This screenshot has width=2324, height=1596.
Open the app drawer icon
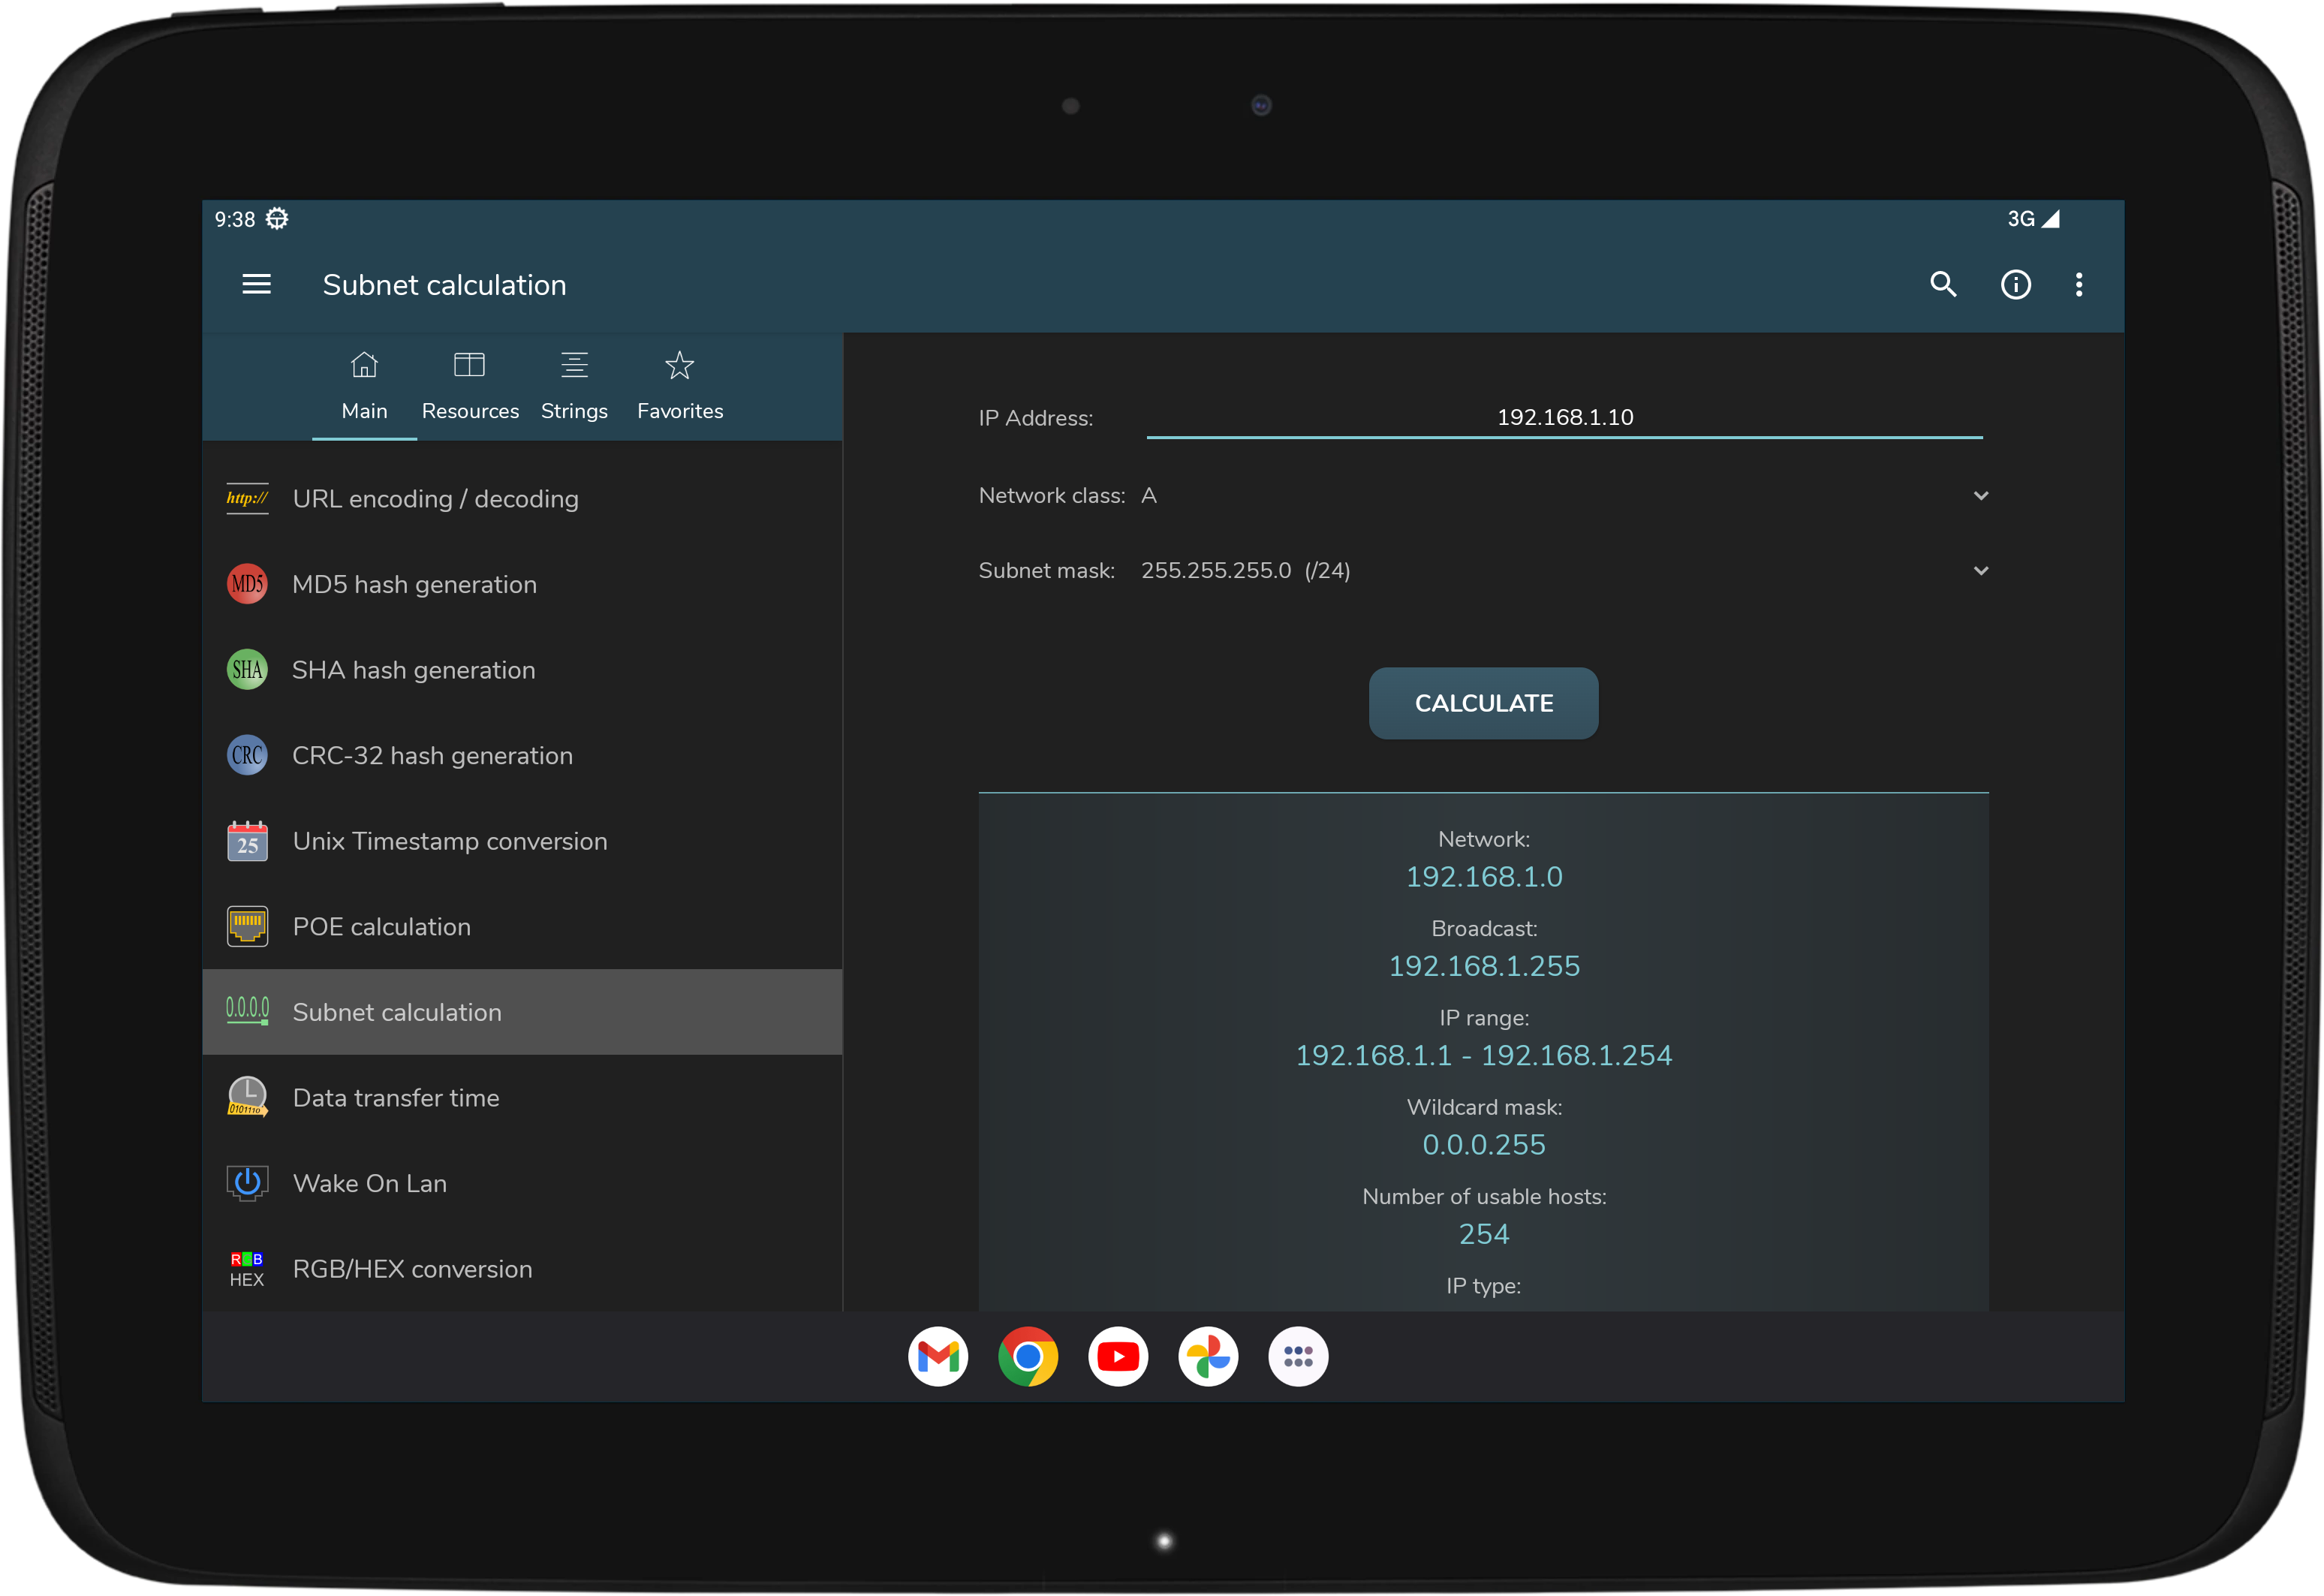[x=1298, y=1357]
